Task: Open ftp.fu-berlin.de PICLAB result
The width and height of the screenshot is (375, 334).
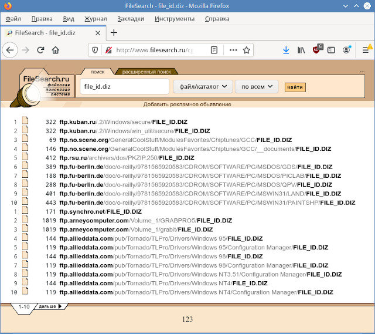Action: 200,176
